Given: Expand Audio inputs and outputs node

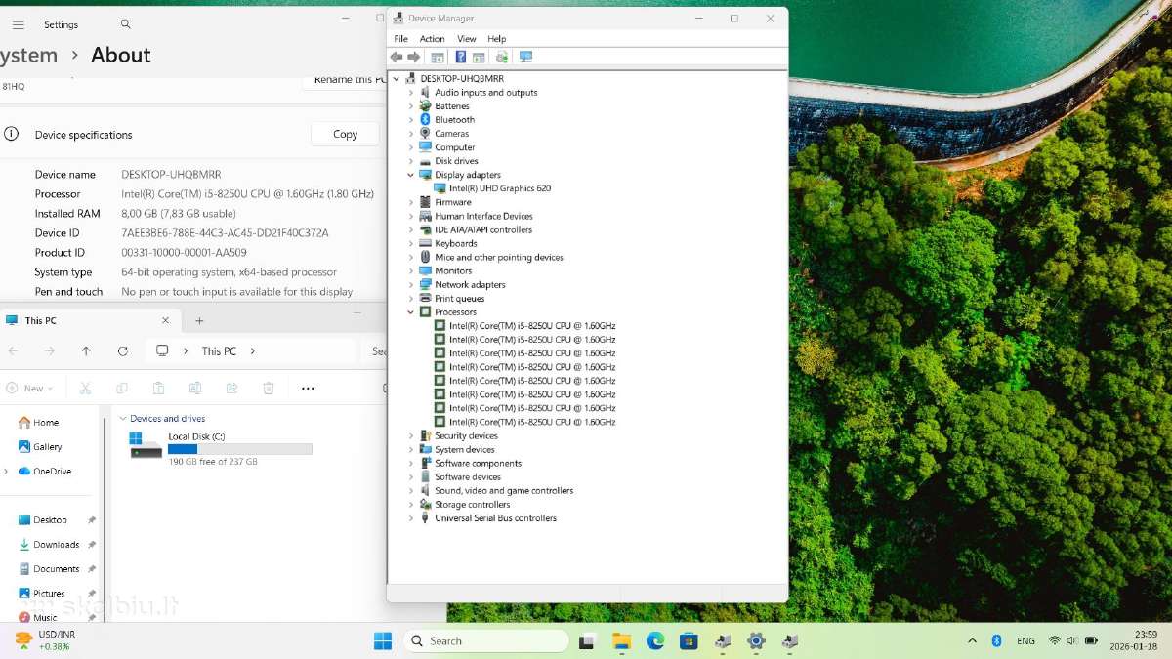Looking at the screenshot, I should (x=411, y=93).
